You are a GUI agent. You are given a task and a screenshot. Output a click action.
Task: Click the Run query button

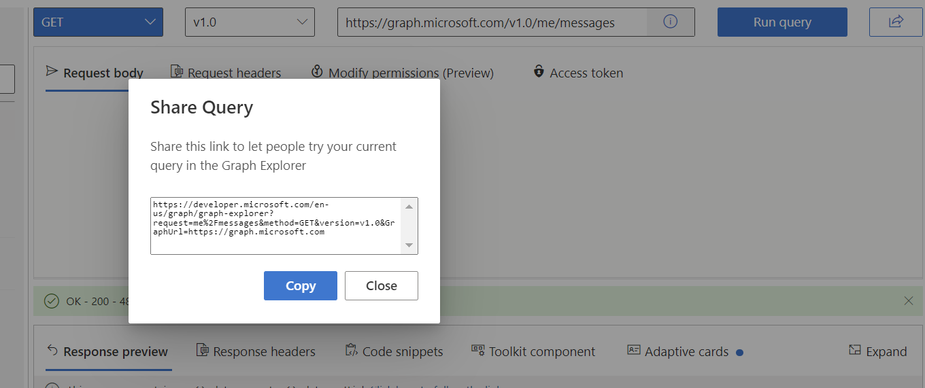782,22
